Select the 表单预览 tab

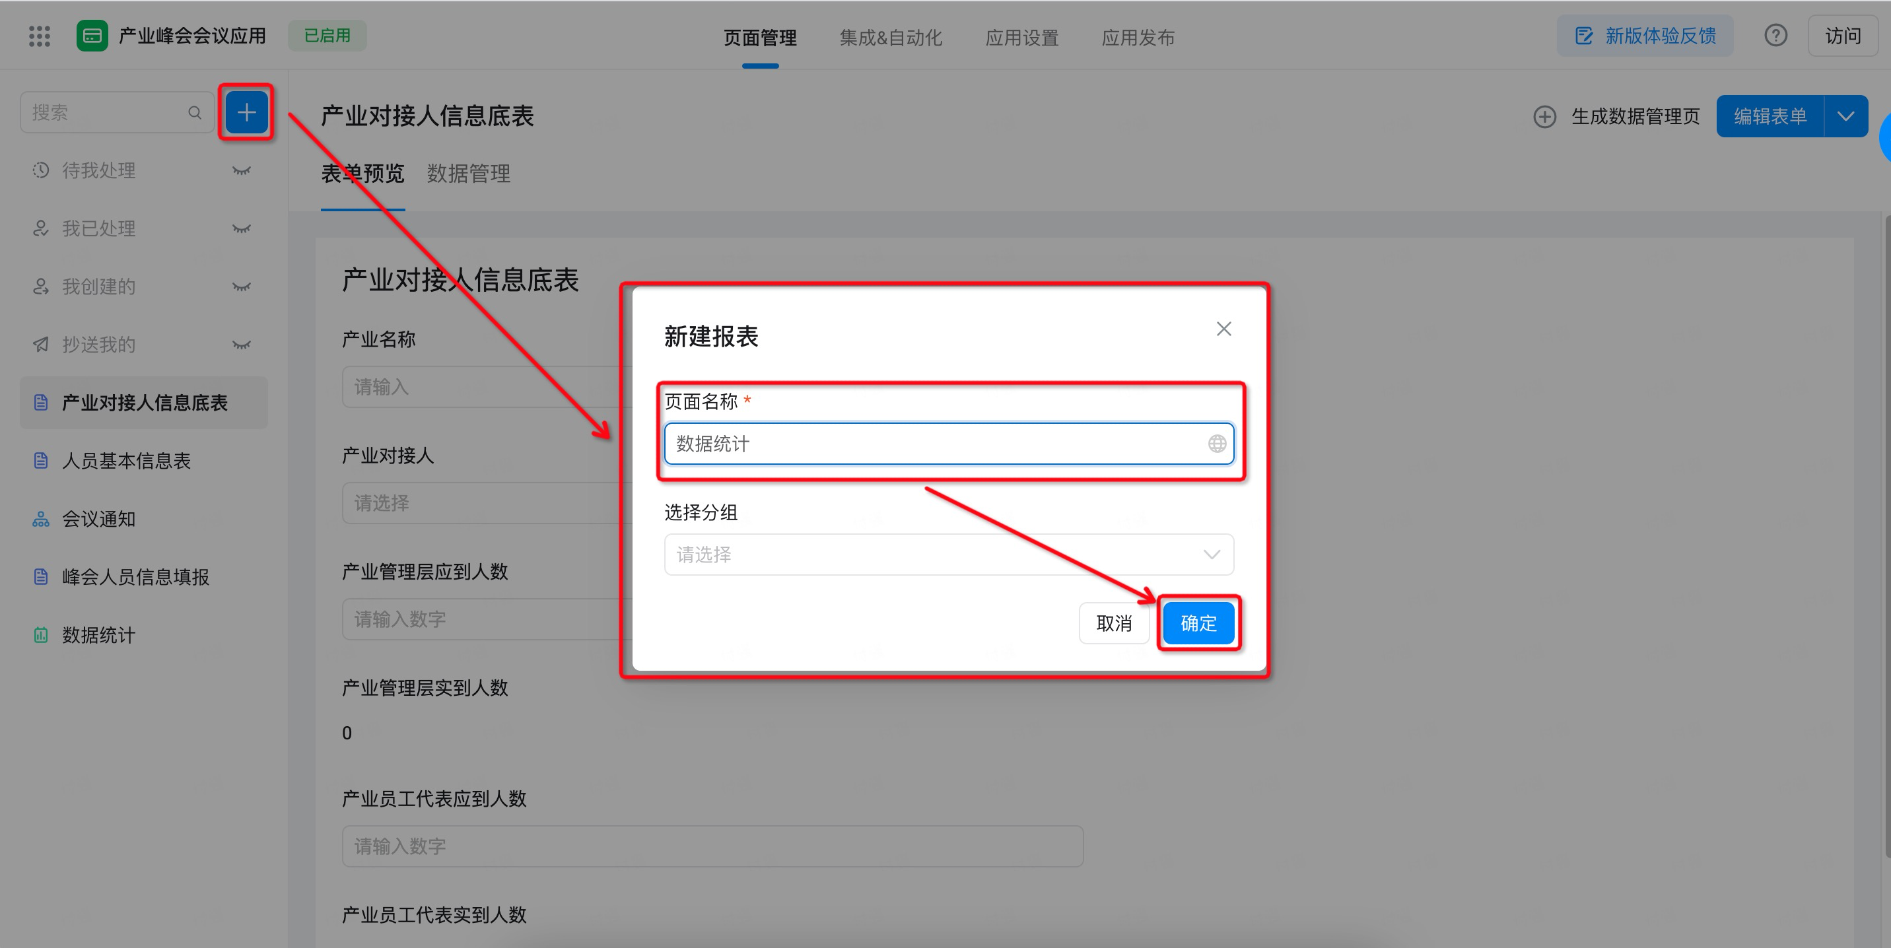362,173
